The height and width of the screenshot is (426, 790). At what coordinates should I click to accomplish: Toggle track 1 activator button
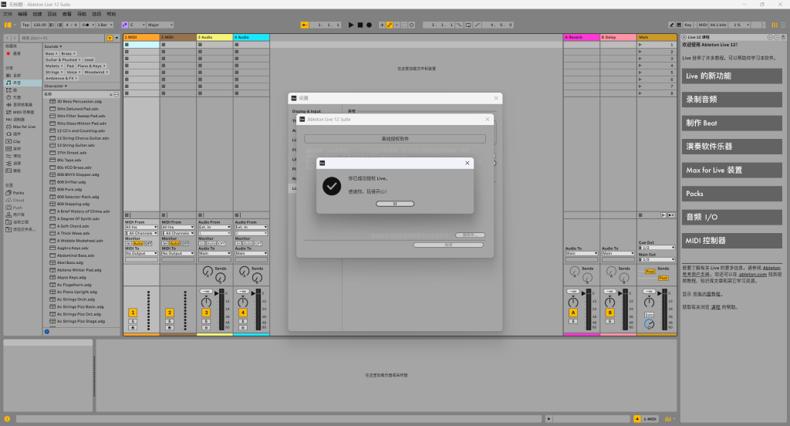click(x=133, y=313)
